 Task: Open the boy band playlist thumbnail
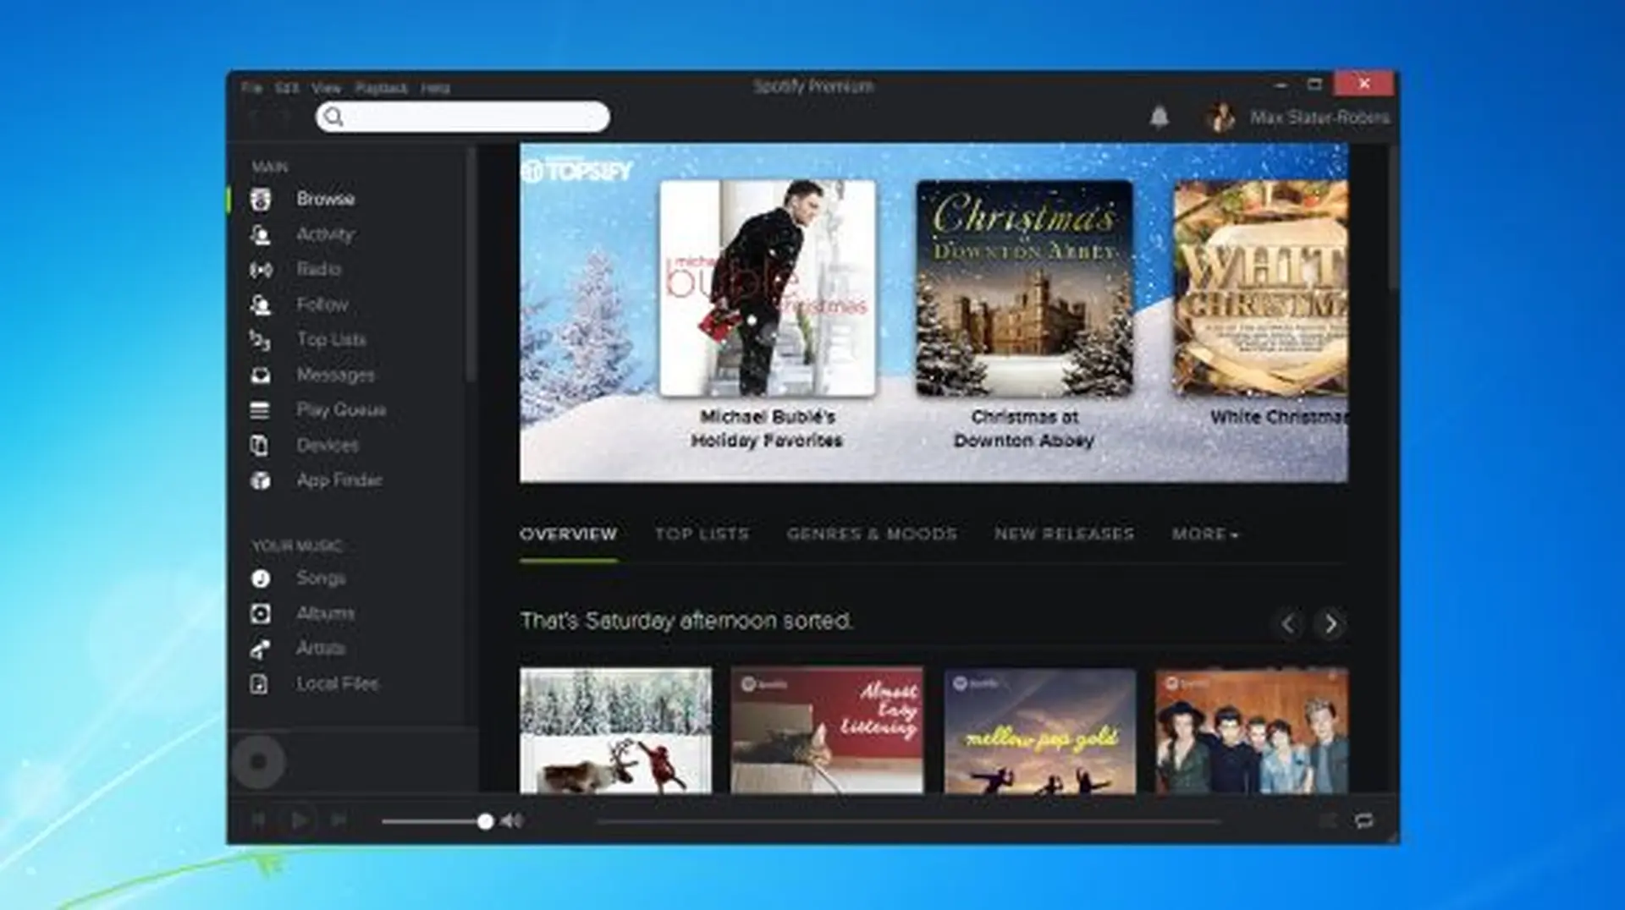[x=1252, y=732]
